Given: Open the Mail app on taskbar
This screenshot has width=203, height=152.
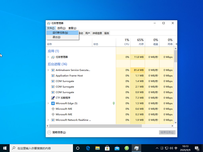Looking at the screenshot, I should [117, 148].
